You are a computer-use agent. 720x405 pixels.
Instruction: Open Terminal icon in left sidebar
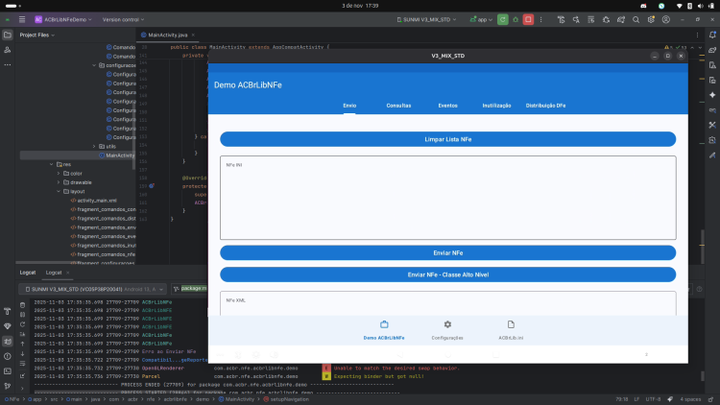point(8,371)
